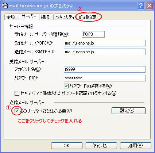Apply changes with 適用(A) button

point(136,146)
